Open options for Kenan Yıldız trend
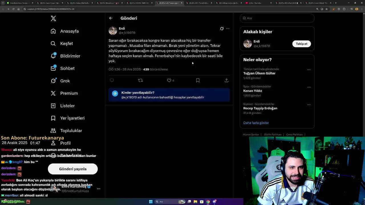This screenshot has height=205, width=365. [309, 87]
